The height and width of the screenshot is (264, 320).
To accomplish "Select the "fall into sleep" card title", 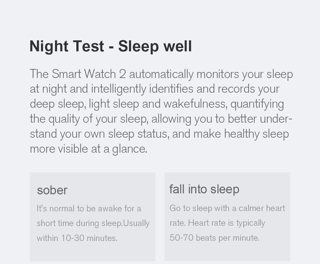I will pos(204,189).
